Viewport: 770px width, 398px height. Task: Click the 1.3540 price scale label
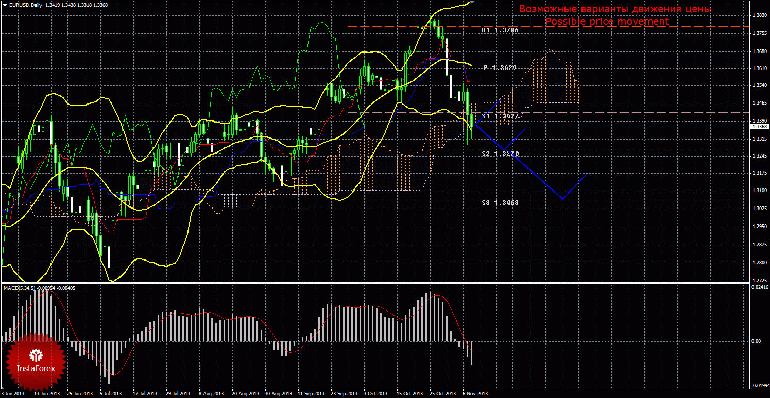click(x=760, y=86)
